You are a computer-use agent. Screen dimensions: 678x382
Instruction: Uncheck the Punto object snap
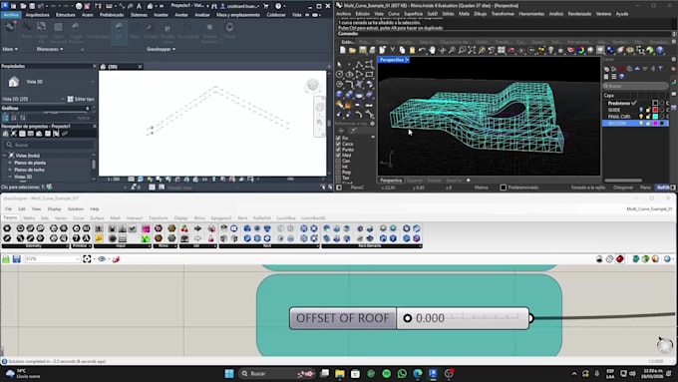click(x=338, y=150)
